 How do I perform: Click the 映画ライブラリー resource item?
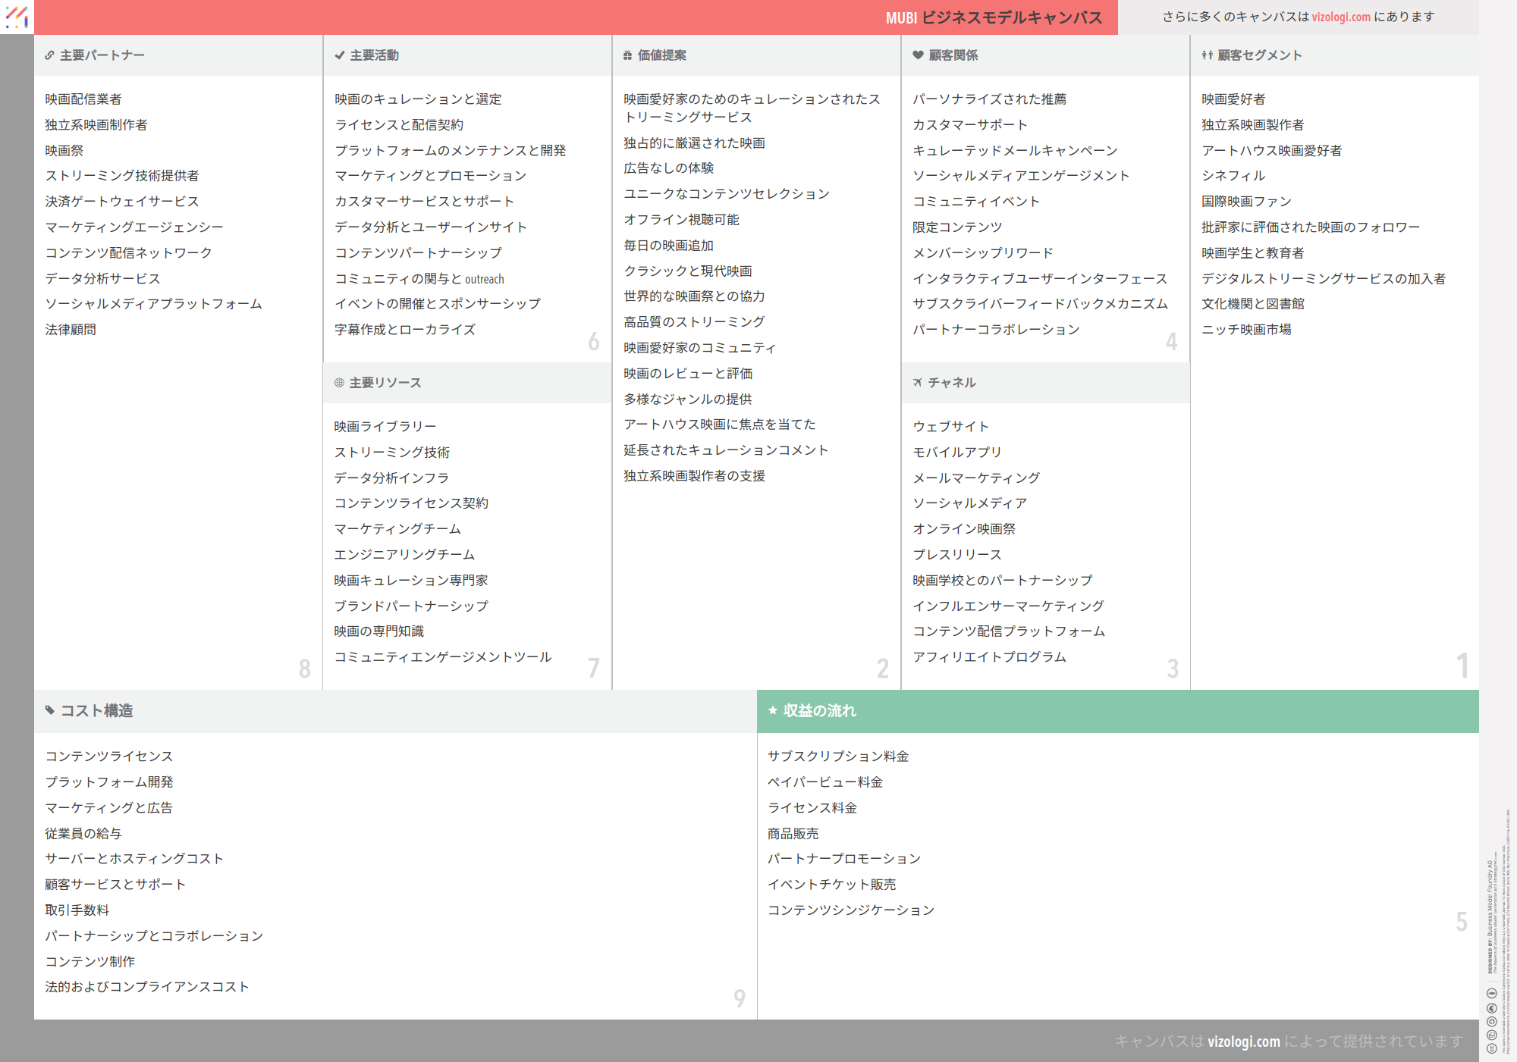pos(385,426)
